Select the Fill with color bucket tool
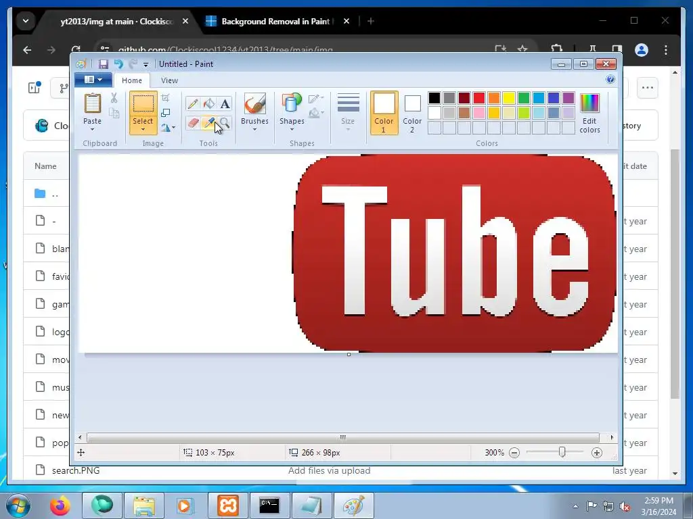 pos(208,103)
